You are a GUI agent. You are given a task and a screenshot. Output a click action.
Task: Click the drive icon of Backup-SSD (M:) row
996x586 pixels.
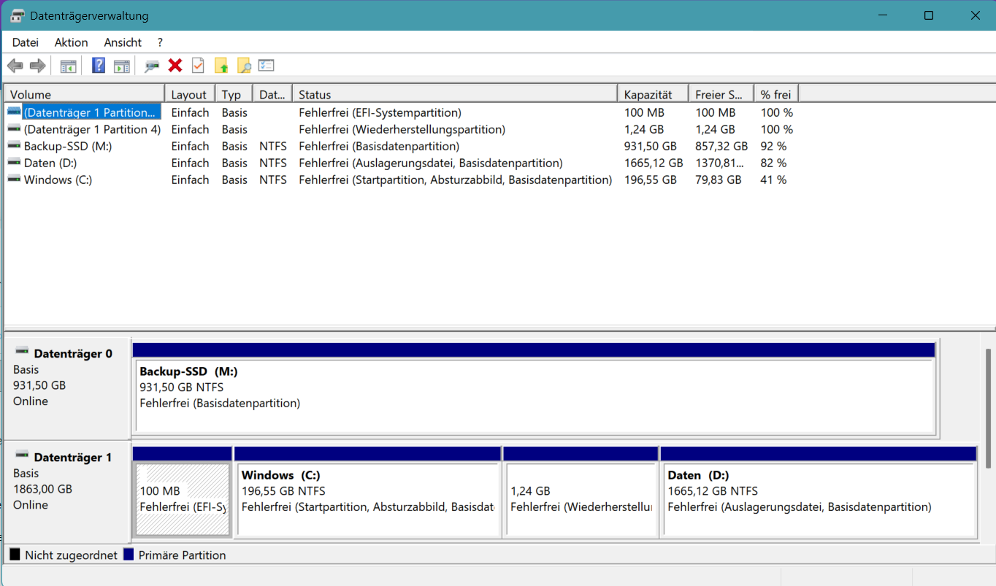(15, 145)
